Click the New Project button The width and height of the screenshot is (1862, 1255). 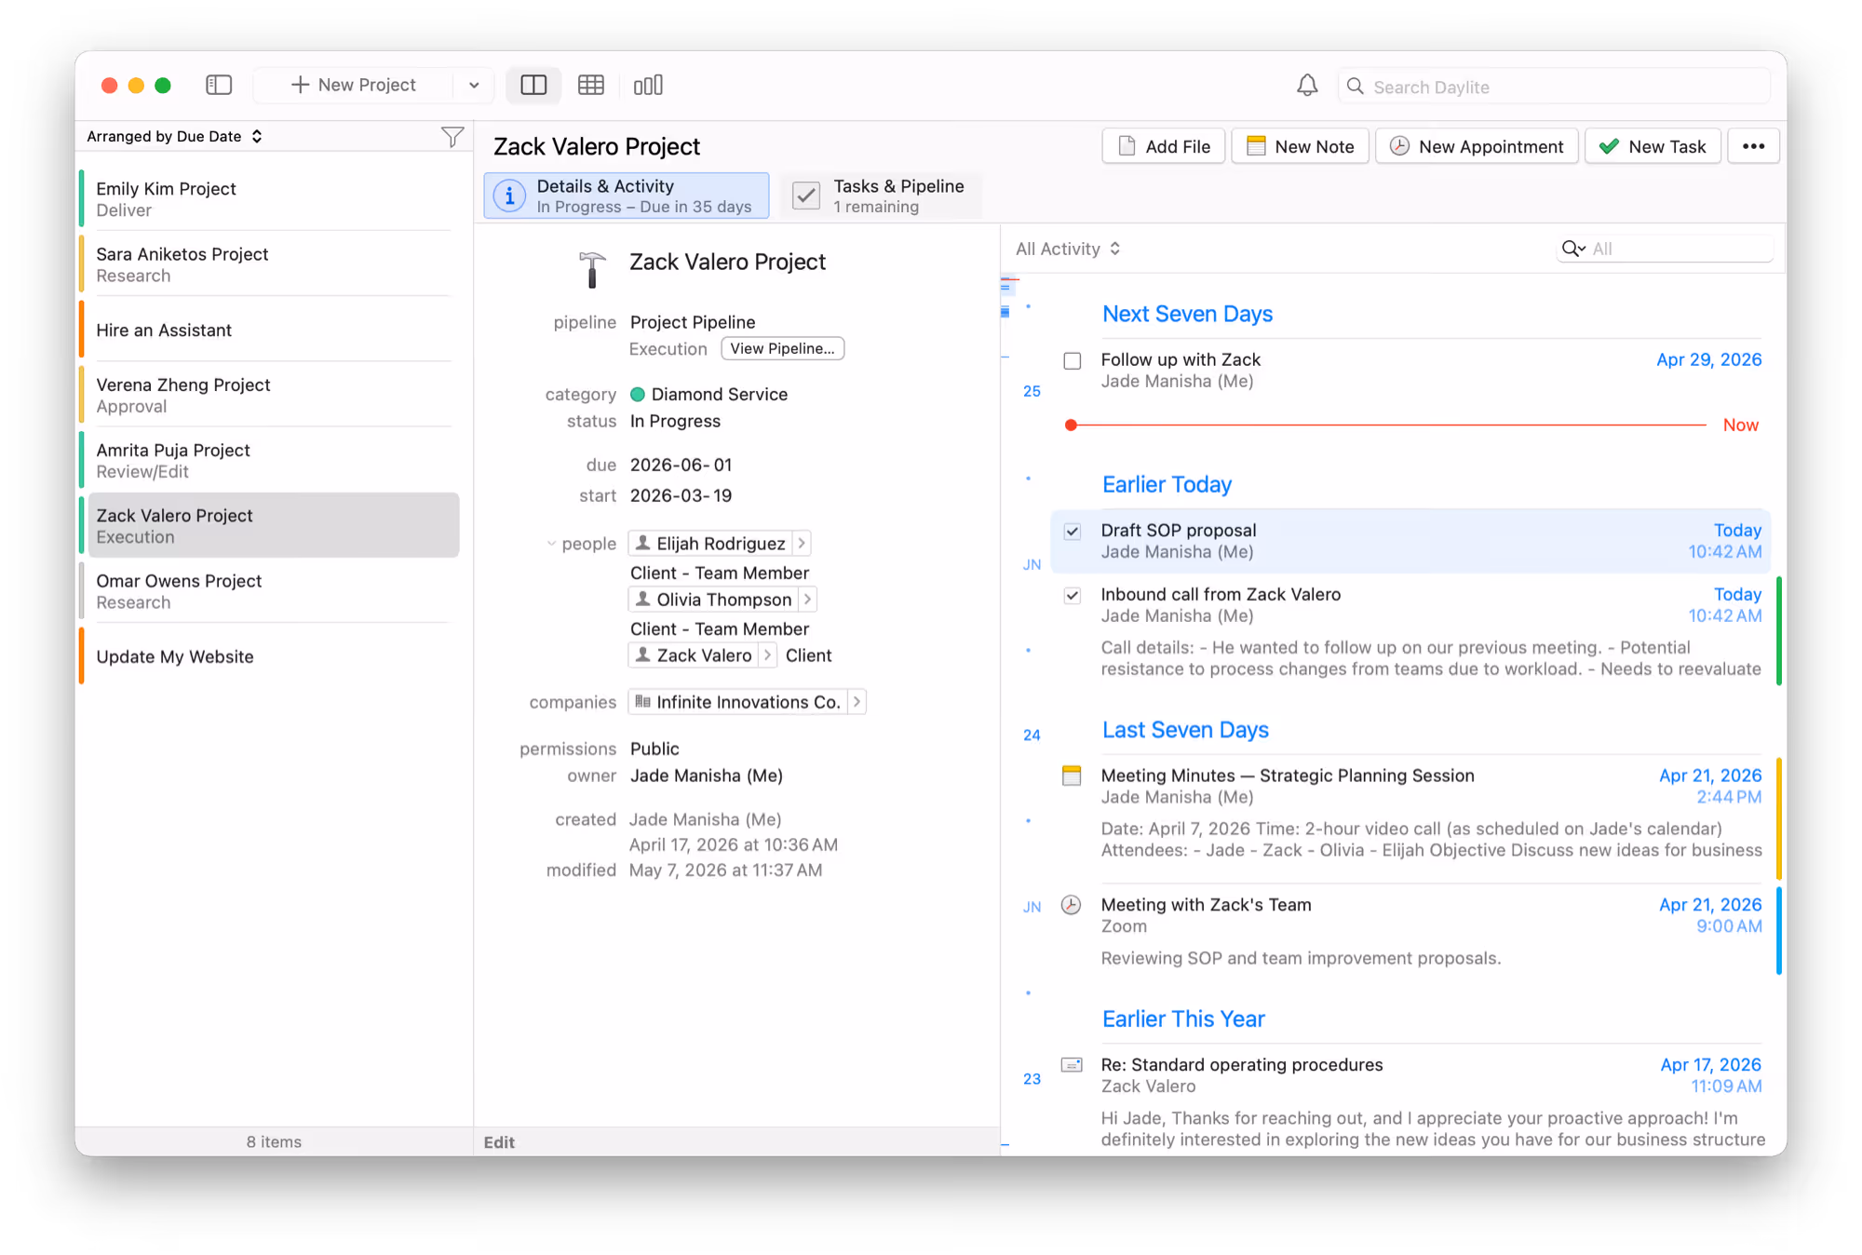(x=354, y=85)
